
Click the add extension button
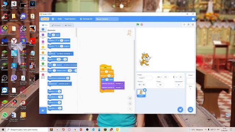click(x=43, y=110)
